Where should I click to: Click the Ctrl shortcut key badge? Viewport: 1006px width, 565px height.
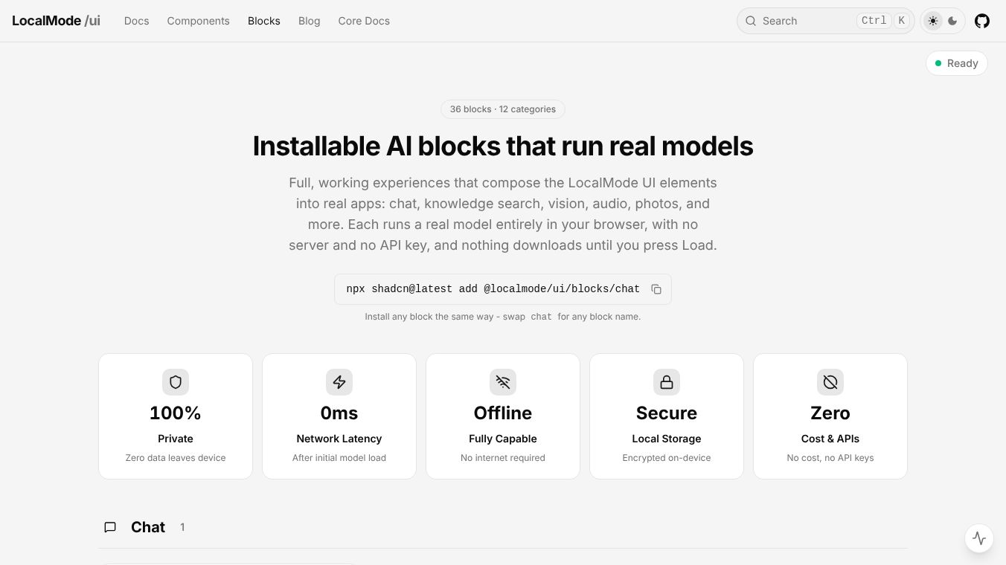pos(874,21)
